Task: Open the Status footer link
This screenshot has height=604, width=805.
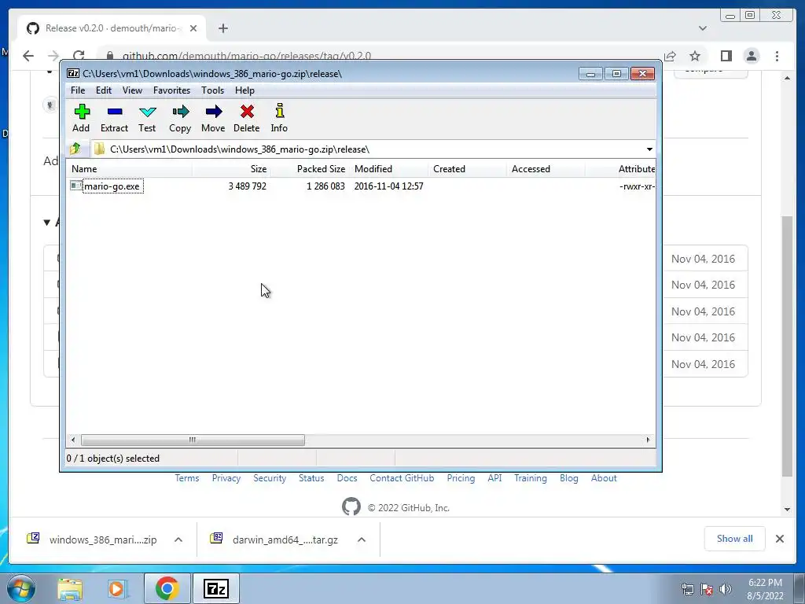Action: click(311, 478)
